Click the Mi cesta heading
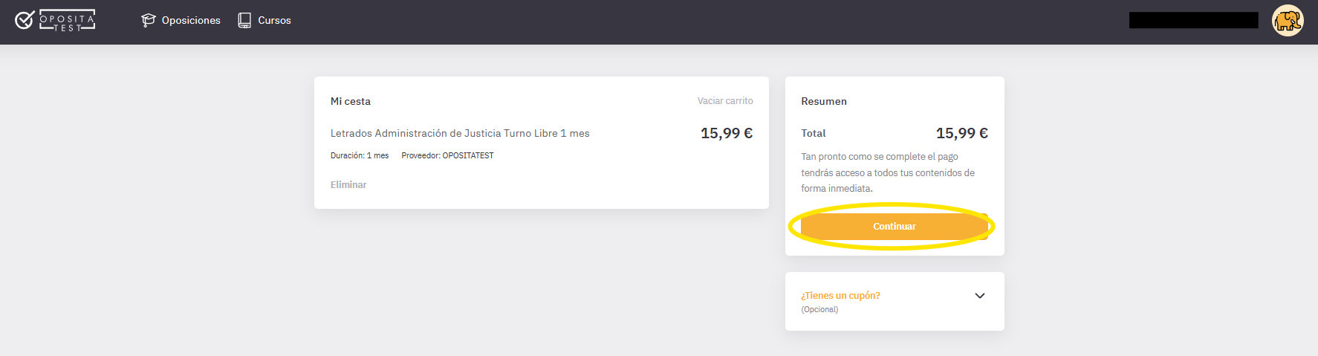The height and width of the screenshot is (356, 1318). click(351, 101)
